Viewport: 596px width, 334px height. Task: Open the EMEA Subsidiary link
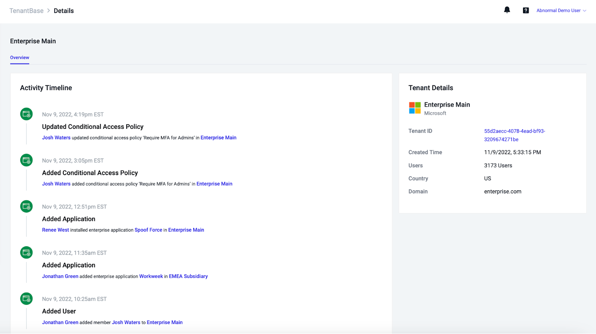pos(188,276)
